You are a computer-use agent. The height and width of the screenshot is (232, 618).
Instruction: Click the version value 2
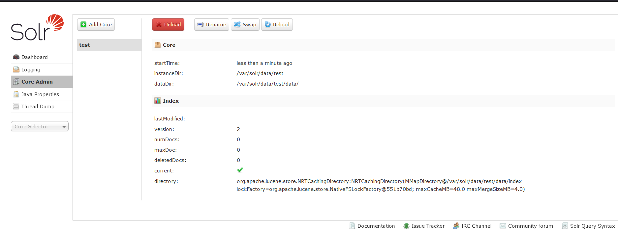pyautogui.click(x=238, y=129)
